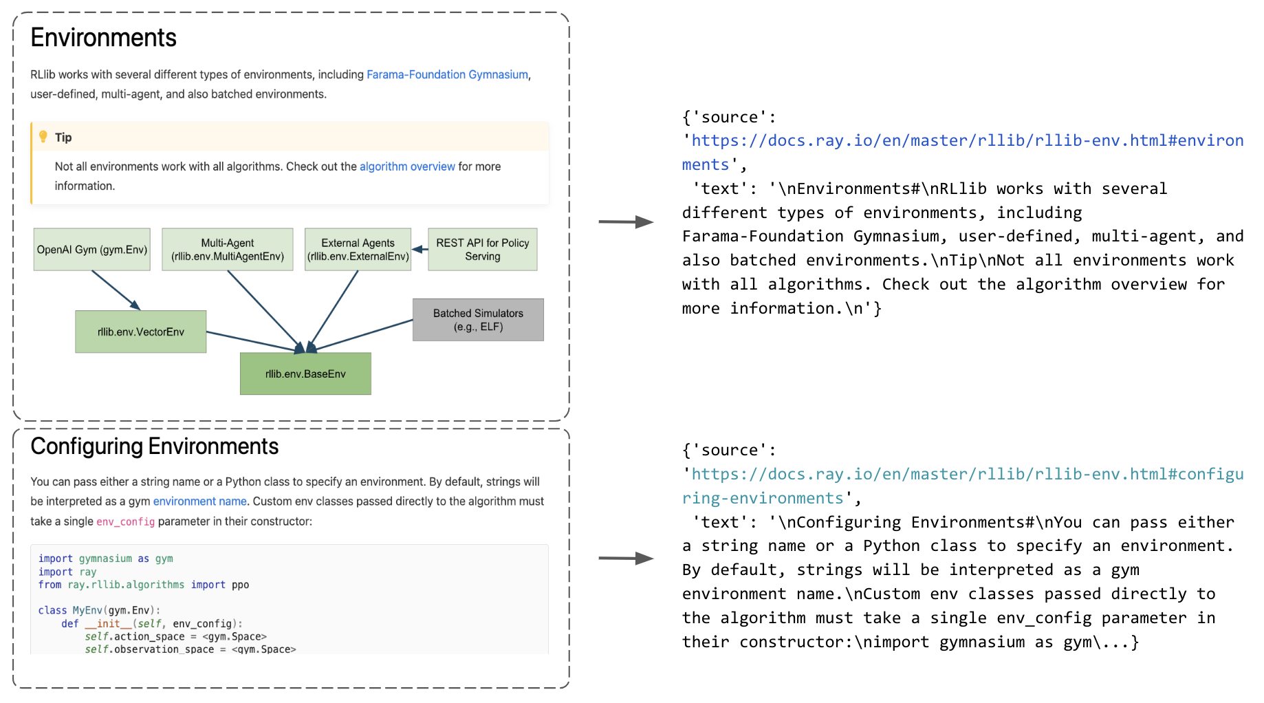Click the 'RLlib works with several' intro paragraph
This screenshot has width=1264, height=703.
click(281, 84)
